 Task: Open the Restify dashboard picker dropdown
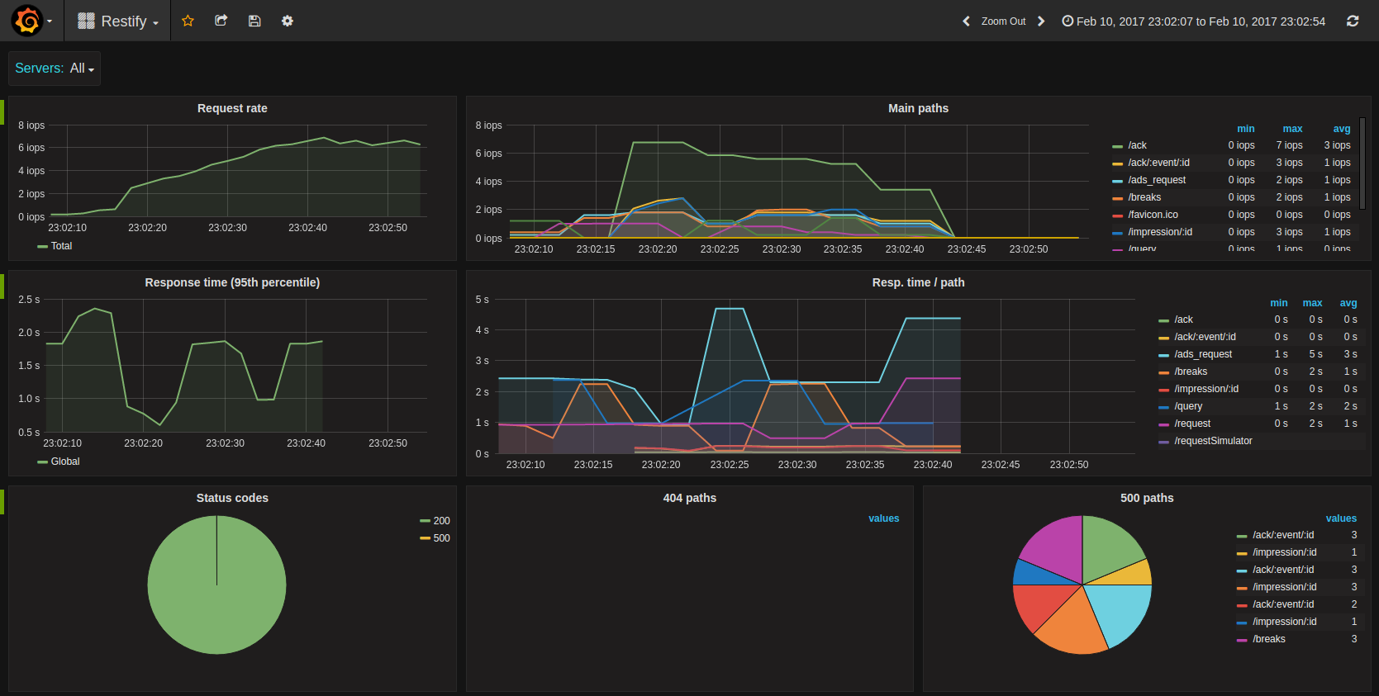(118, 21)
